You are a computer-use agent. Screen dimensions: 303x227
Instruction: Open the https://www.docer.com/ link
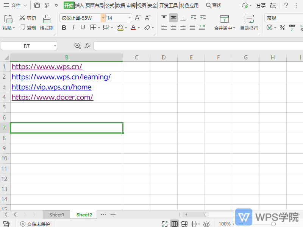pyautogui.click(x=52, y=97)
